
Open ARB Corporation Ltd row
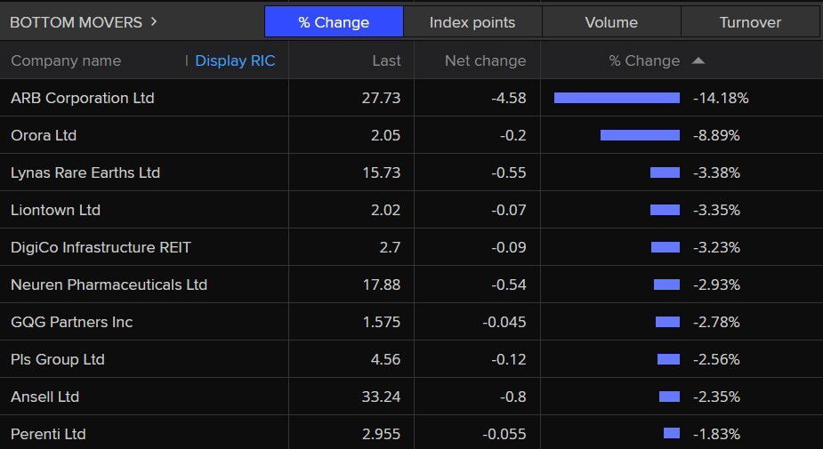[x=83, y=98]
